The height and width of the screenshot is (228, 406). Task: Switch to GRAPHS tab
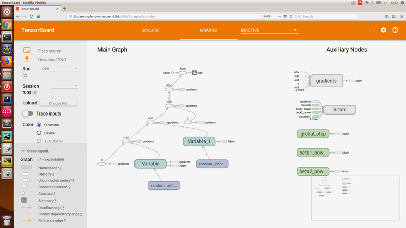point(209,30)
